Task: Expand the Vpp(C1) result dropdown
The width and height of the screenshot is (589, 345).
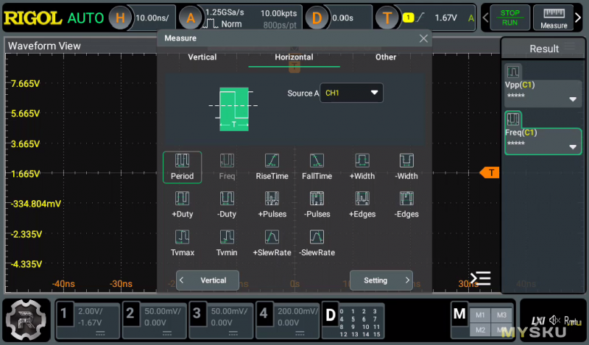Action: 572,99
